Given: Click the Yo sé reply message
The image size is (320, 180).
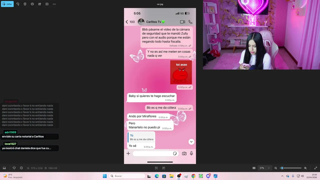Looking at the screenshot, I should pyautogui.click(x=141, y=140).
